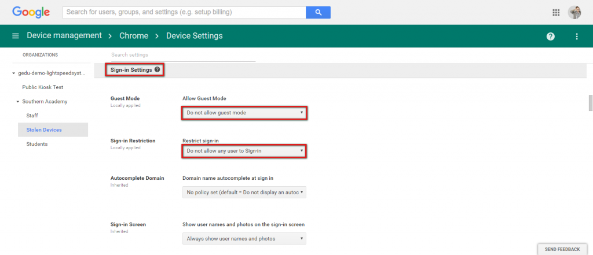Focus the users, groups, and settings search box
The width and height of the screenshot is (593, 255).
pyautogui.click(x=184, y=12)
